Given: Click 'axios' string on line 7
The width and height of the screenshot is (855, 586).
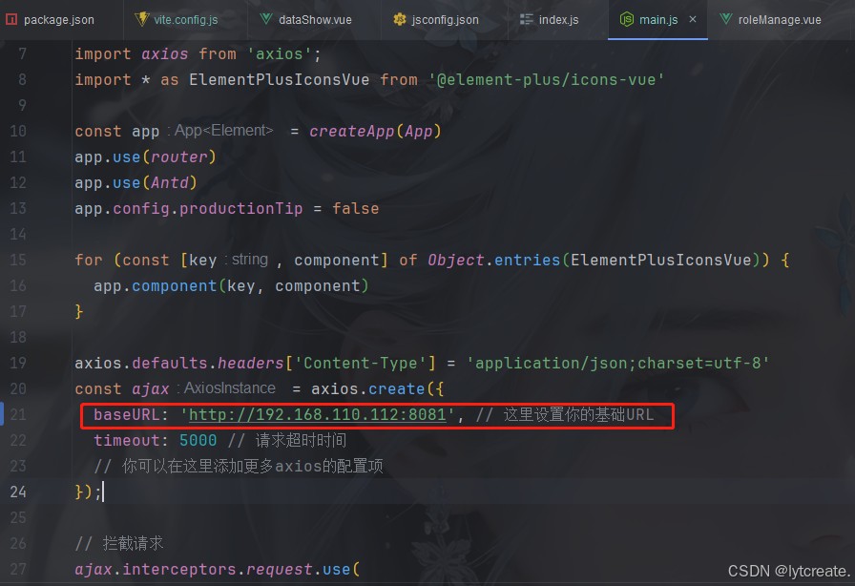Looking at the screenshot, I should (280, 54).
